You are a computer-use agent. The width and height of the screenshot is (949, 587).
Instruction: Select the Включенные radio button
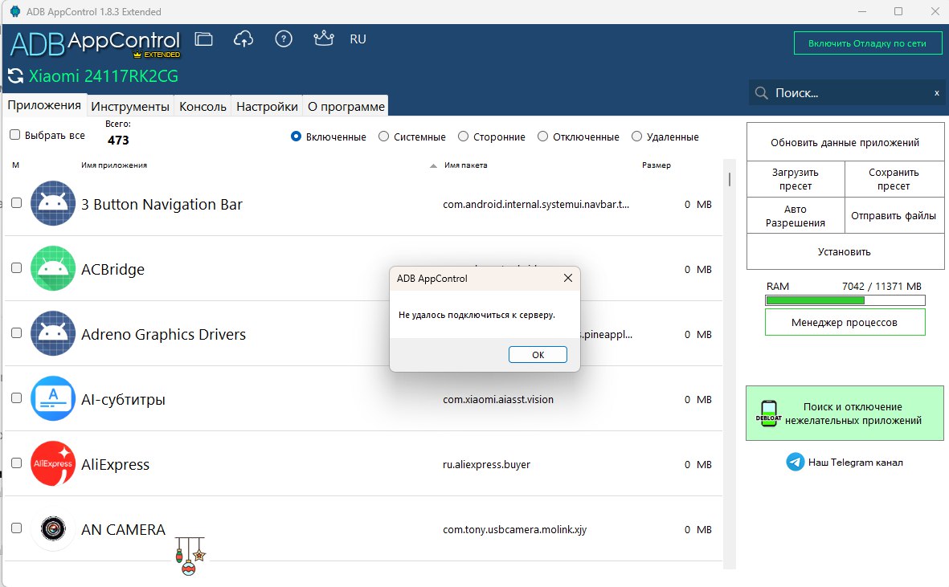click(x=296, y=137)
